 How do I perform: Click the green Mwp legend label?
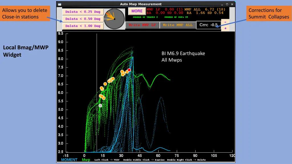86,160
